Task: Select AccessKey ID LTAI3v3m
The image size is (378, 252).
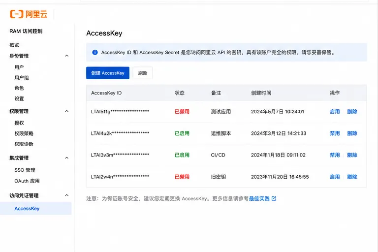Action: pos(120,155)
